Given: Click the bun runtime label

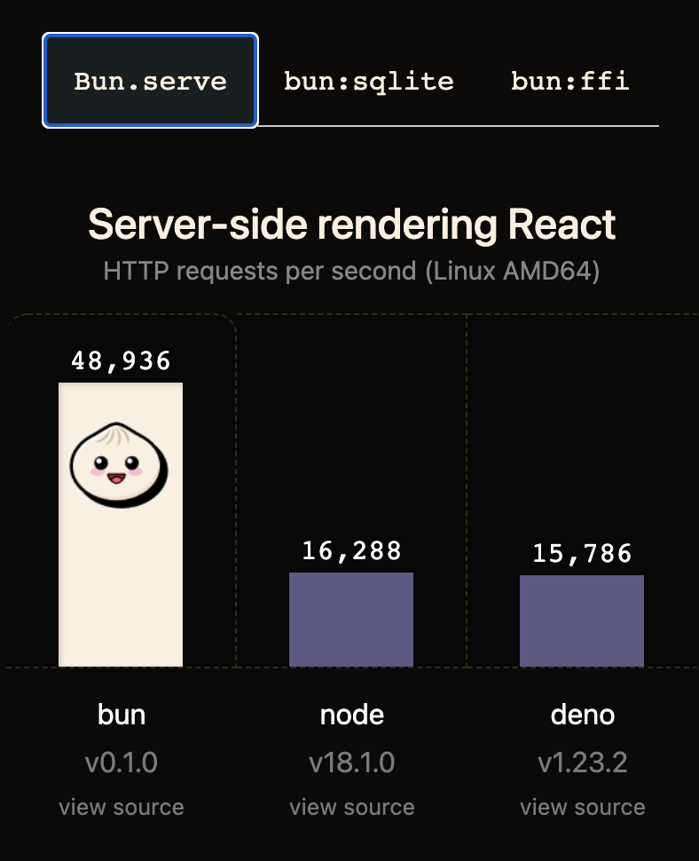Looking at the screenshot, I should coord(122,715).
